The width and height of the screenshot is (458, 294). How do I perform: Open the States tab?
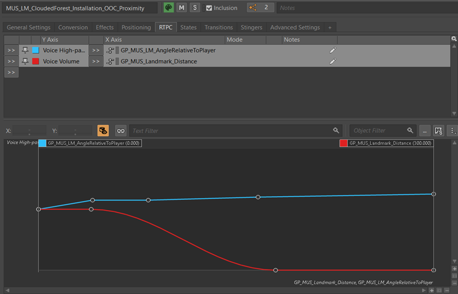tap(188, 27)
